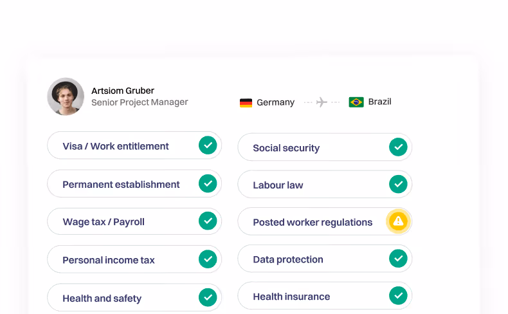Open Artsiom Gruber's profile photo
508x314 pixels.
[66, 97]
